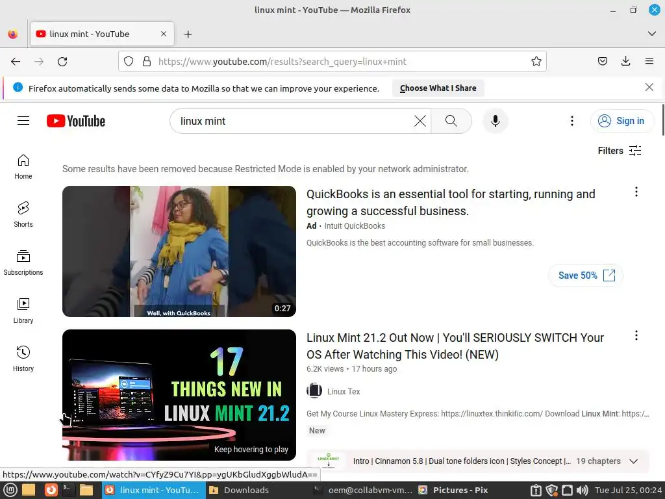Click the YouTube logo

click(x=76, y=121)
